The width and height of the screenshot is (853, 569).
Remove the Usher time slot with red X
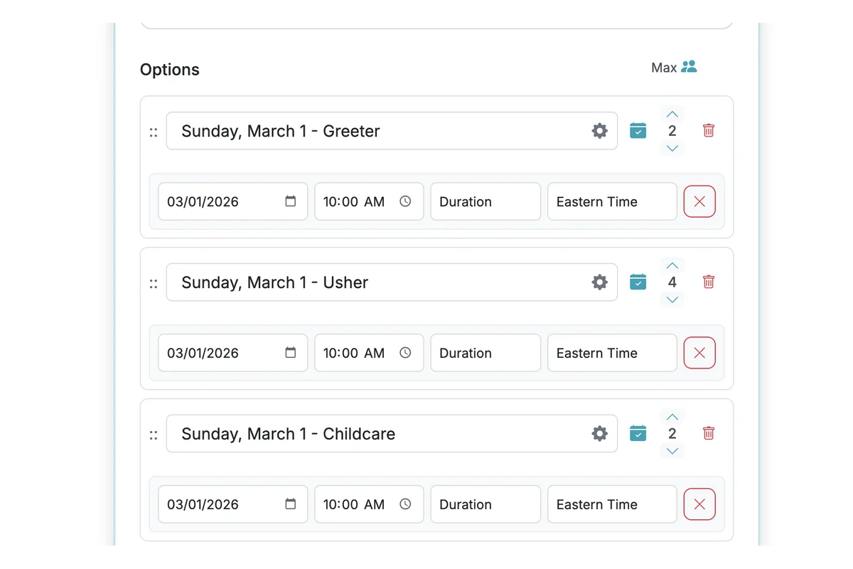(x=699, y=353)
